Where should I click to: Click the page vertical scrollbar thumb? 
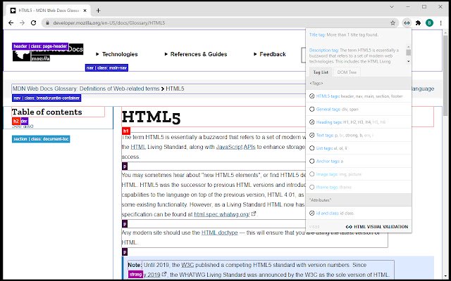[445, 74]
